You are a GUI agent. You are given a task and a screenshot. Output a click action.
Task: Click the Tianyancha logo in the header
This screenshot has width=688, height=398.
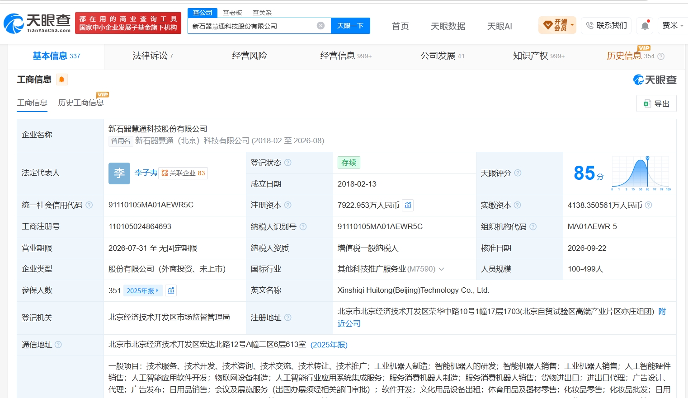(37, 23)
